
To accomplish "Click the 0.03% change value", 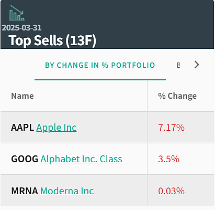I will 171,191.
